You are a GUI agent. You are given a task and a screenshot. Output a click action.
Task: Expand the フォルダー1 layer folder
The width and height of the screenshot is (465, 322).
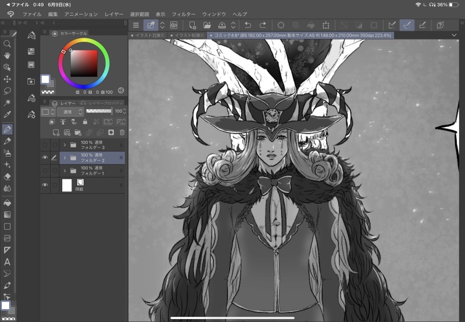[65, 171]
